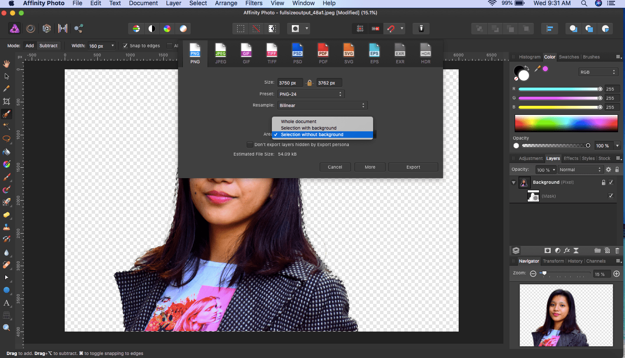
Task: Select the Crop tool in the toolbar
Action: click(x=7, y=101)
